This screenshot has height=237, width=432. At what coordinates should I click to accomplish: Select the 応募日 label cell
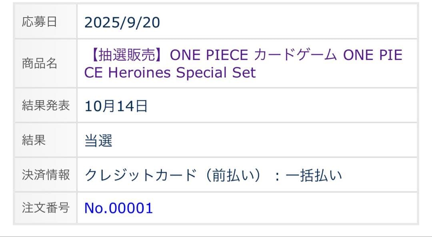click(x=40, y=22)
